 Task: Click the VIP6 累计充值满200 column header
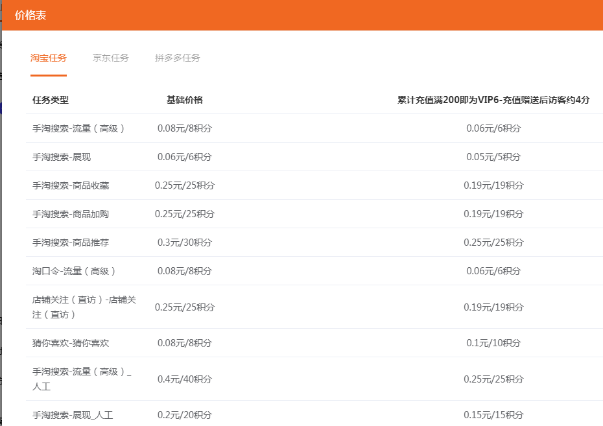pyautogui.click(x=493, y=100)
